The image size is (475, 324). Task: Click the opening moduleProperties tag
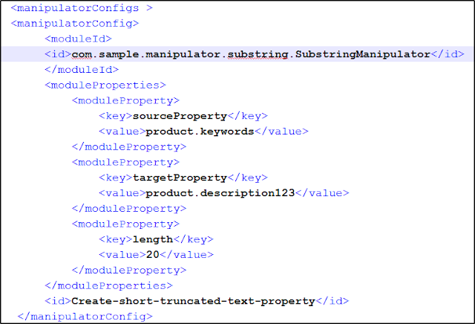(105, 85)
